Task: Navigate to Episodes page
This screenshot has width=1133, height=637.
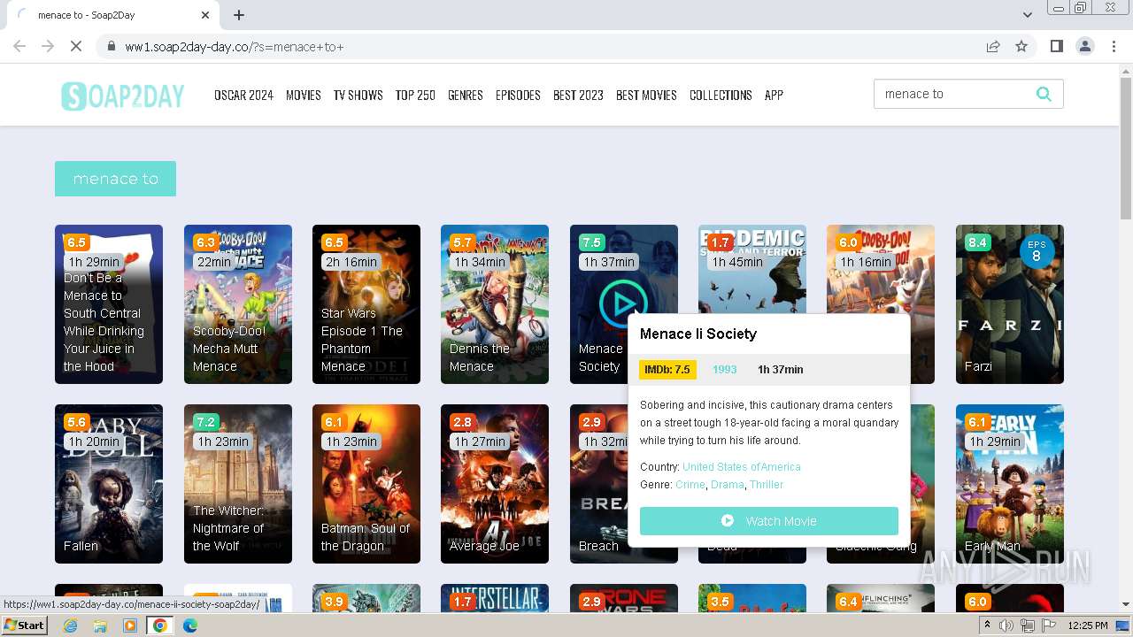Action: click(518, 95)
